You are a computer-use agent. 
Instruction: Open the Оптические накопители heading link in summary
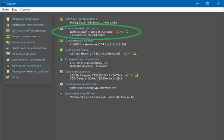coord(82,84)
